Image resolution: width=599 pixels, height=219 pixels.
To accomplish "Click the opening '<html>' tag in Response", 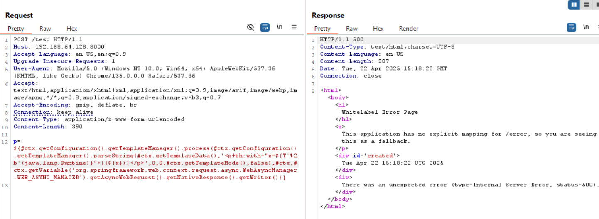I will point(331,90).
